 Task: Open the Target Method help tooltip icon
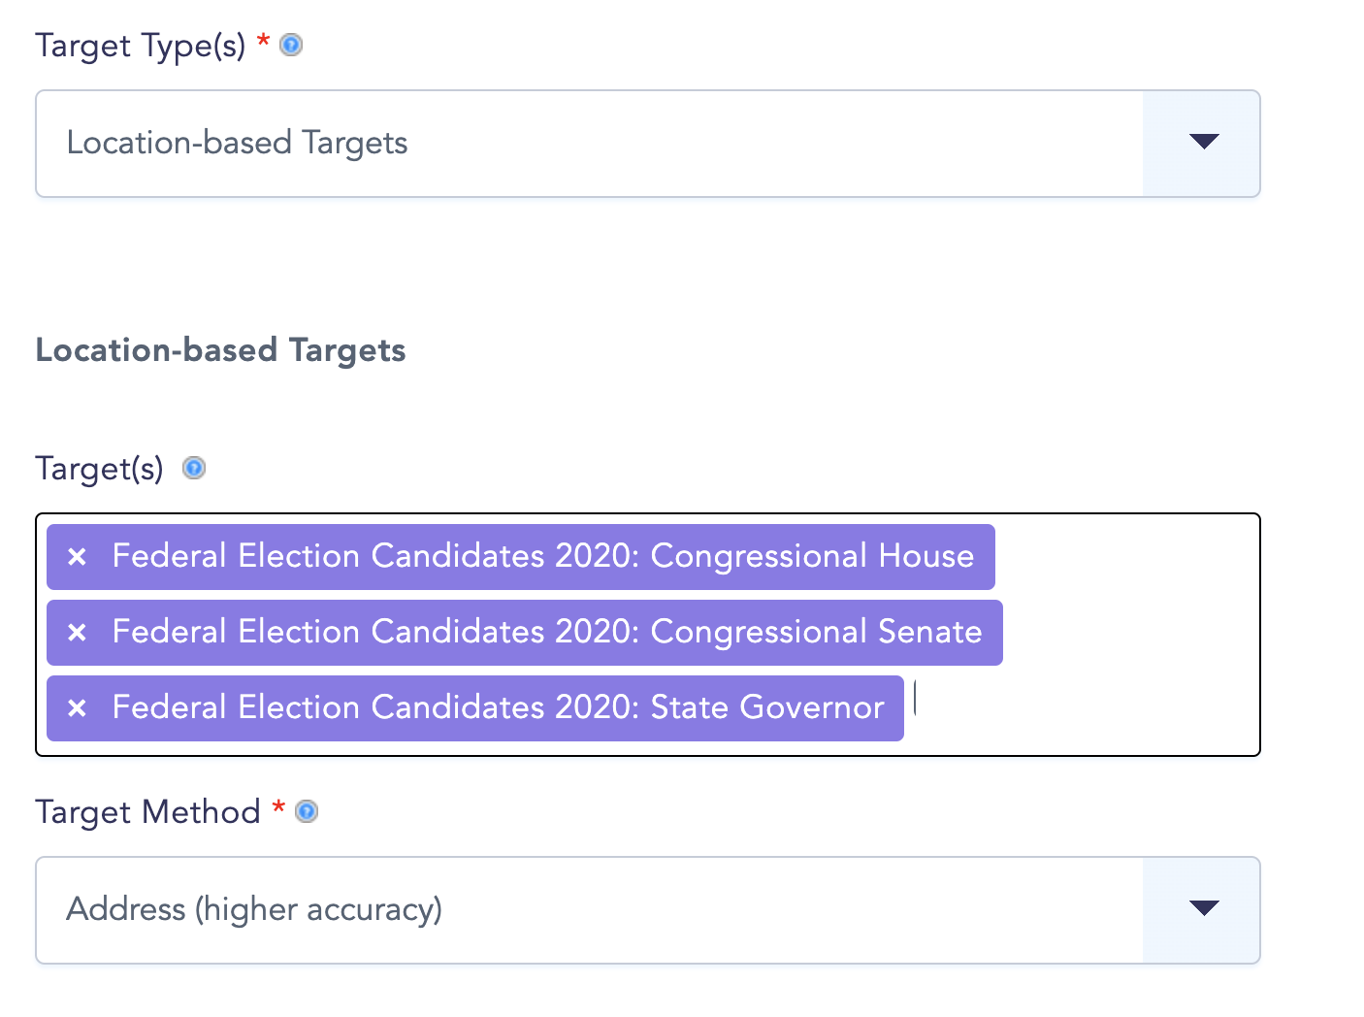coord(307,811)
